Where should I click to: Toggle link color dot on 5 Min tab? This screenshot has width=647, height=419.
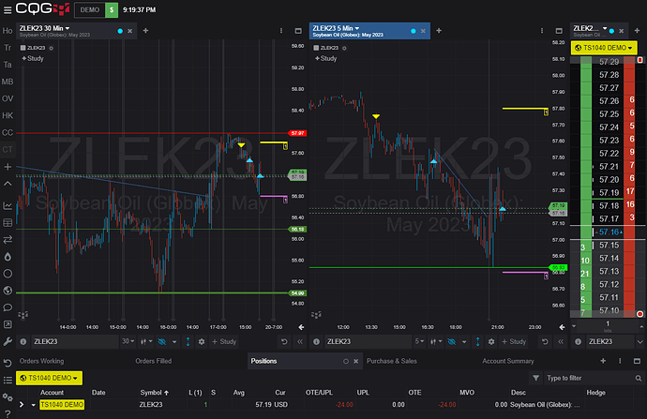tap(414, 31)
